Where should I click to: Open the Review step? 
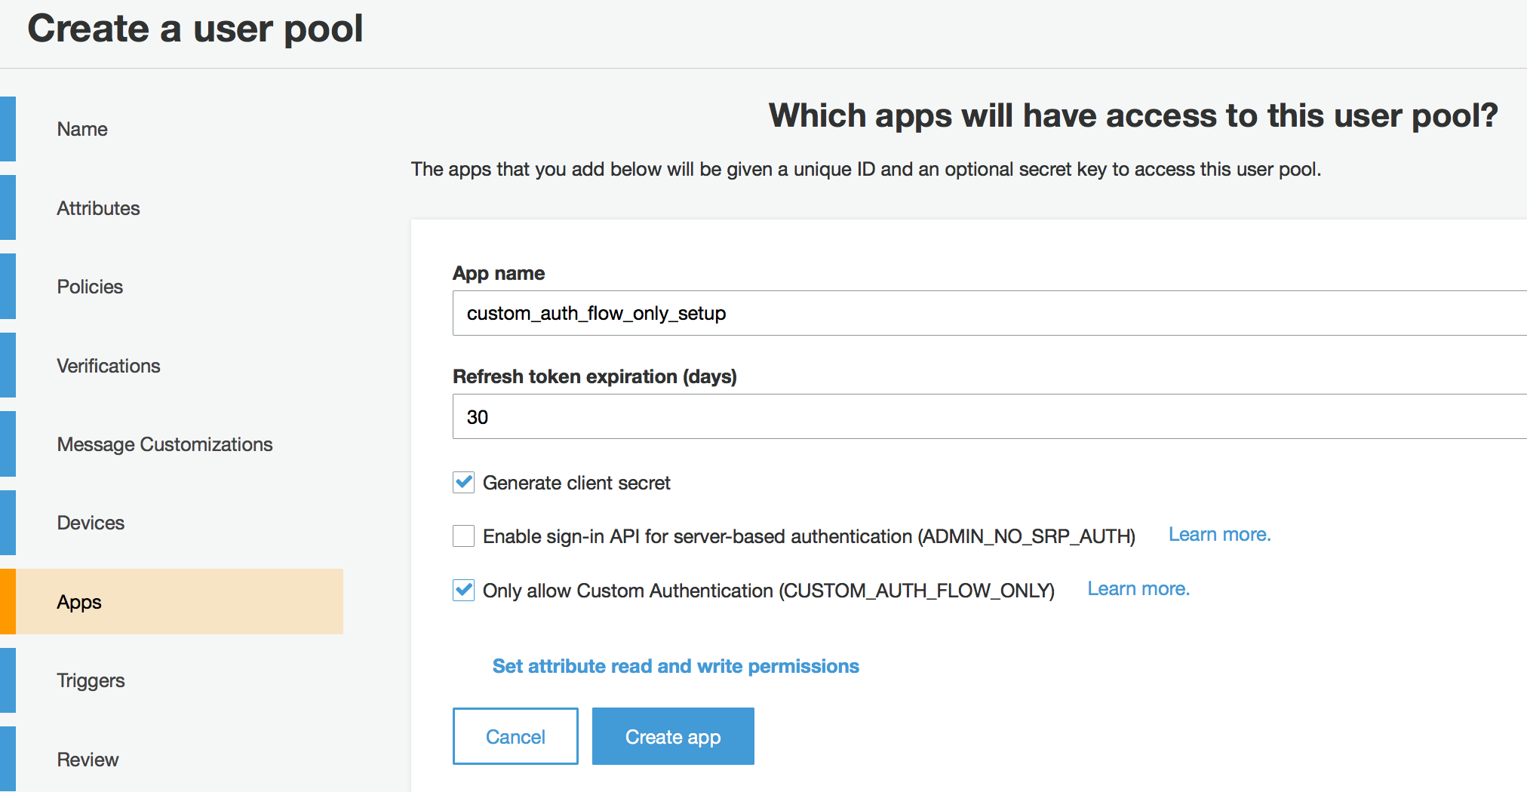tap(88, 760)
